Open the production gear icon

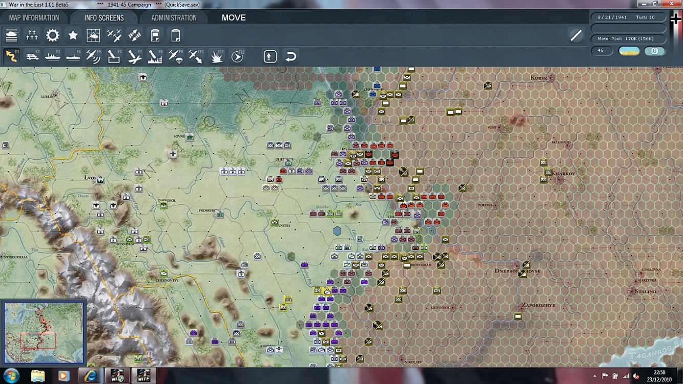(x=53, y=35)
